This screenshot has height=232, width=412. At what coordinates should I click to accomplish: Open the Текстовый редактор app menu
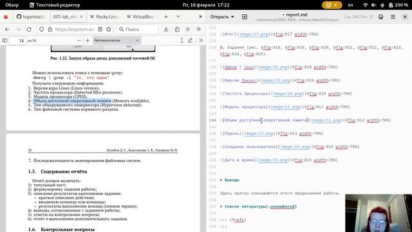click(55, 5)
